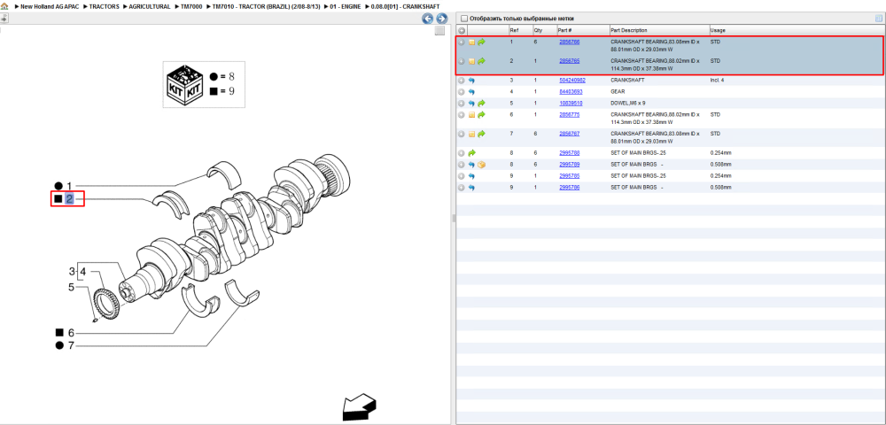Go to the catalog home icon
886x425 pixels.
[x=4, y=6]
